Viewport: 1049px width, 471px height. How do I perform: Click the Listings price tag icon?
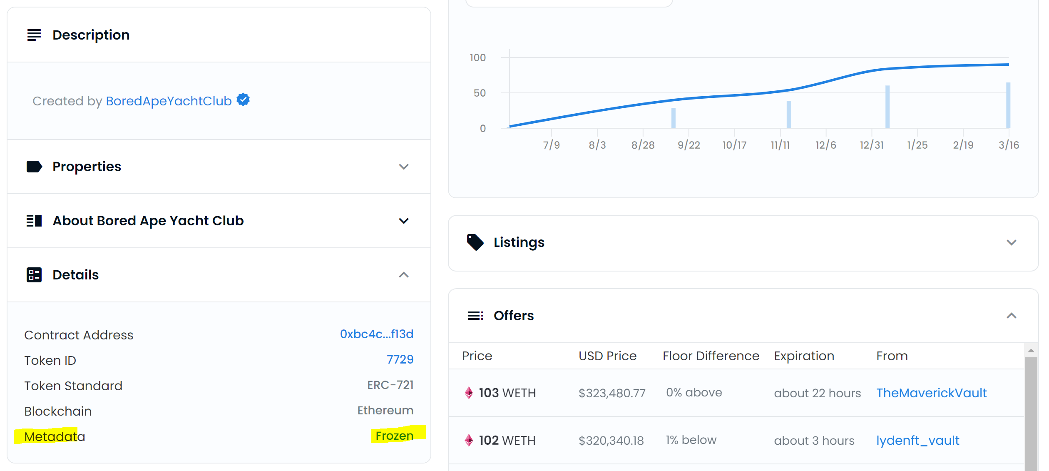475,242
